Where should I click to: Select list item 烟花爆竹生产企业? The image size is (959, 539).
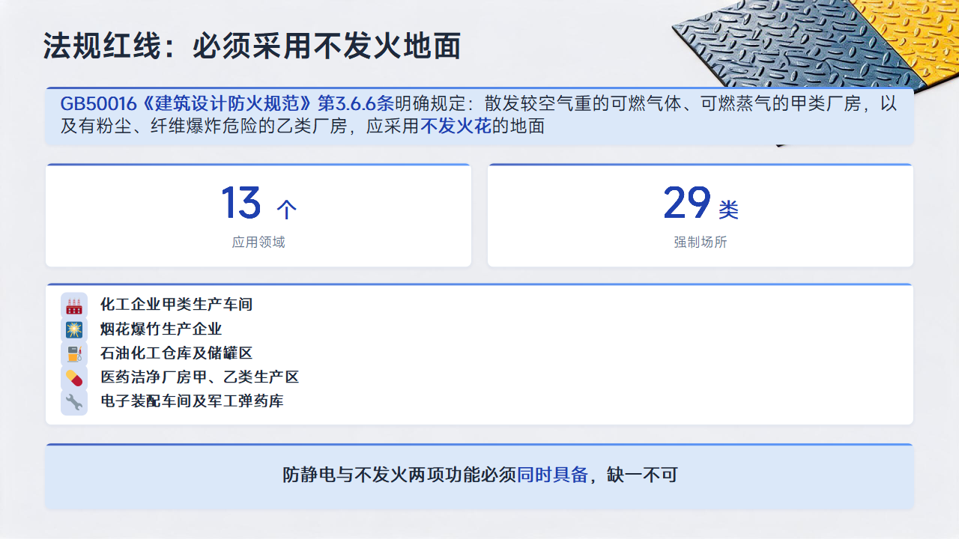[x=161, y=329]
